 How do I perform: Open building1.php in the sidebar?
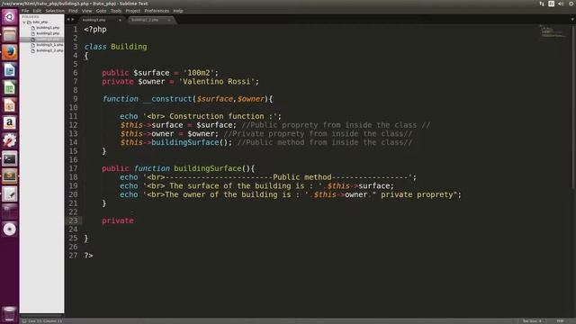tap(48, 28)
